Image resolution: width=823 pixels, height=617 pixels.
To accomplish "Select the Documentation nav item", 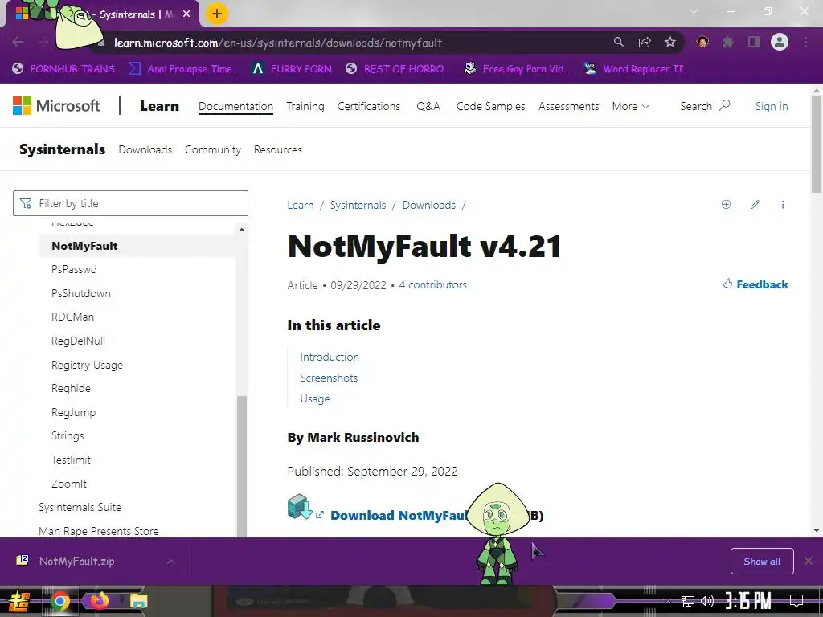I will tap(235, 106).
